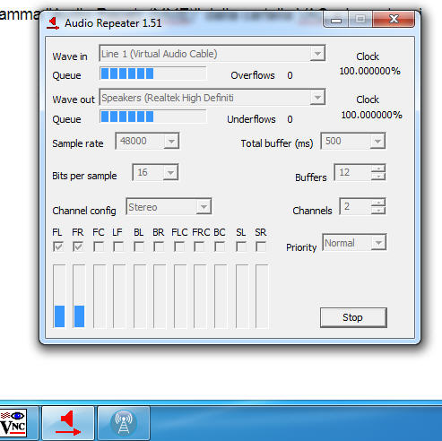
Task: Click the FL level meter bar
Action: pos(59,296)
